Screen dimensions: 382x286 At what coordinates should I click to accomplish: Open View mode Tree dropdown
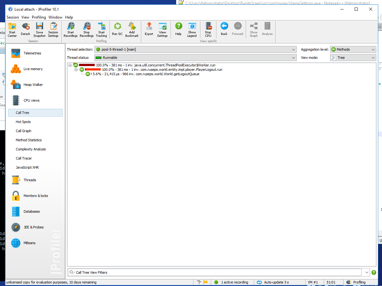(353, 58)
